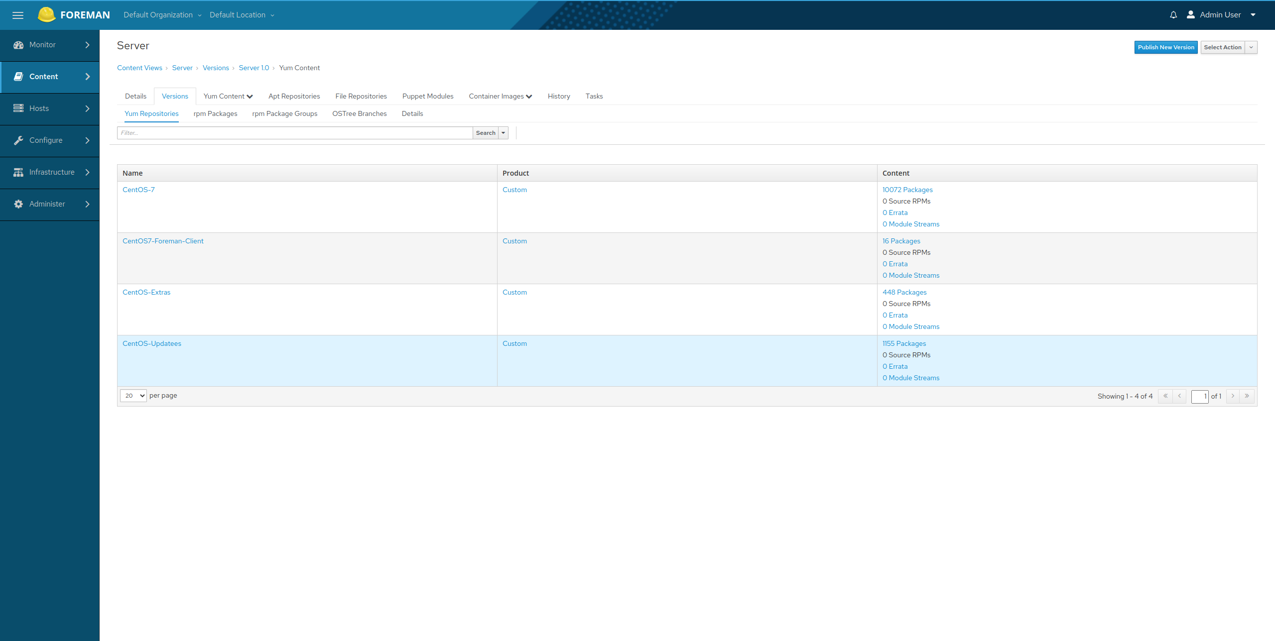Viewport: 1275px width, 641px height.
Task: Expand the Hosts menu chevron
Action: tap(88, 108)
